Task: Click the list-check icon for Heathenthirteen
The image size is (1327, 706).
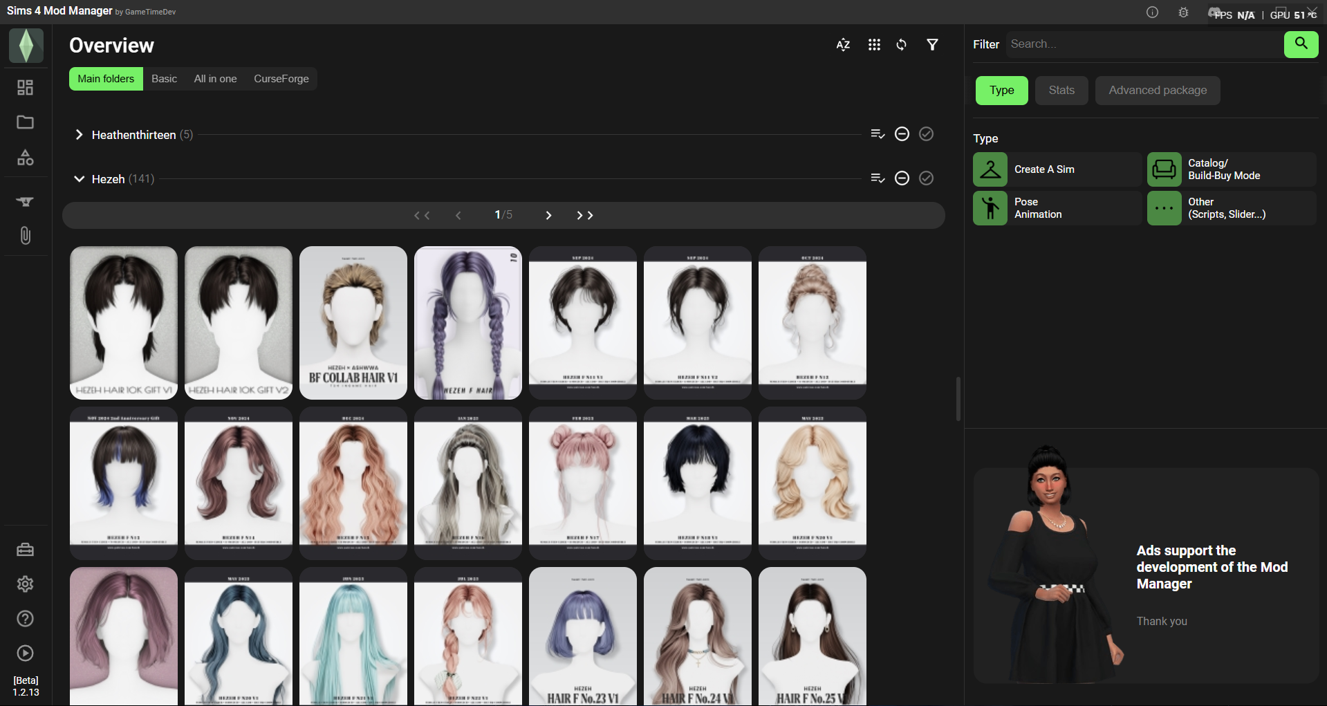Action: (878, 134)
